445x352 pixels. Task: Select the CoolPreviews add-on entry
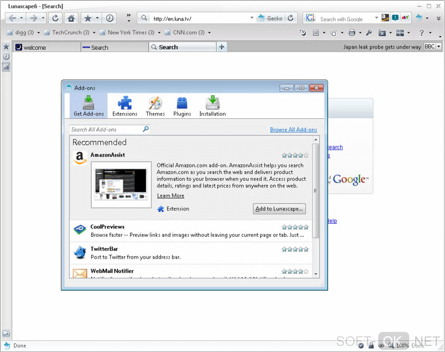[x=191, y=231]
